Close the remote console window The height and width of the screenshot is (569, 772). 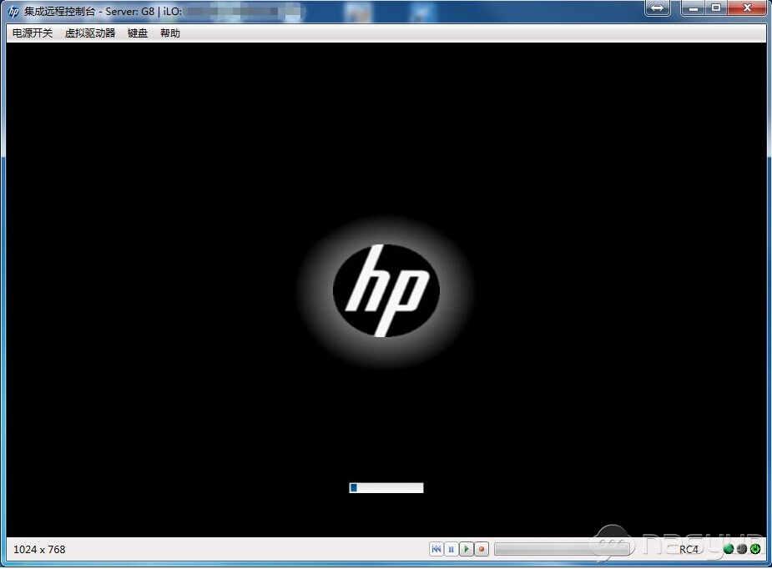(747, 8)
